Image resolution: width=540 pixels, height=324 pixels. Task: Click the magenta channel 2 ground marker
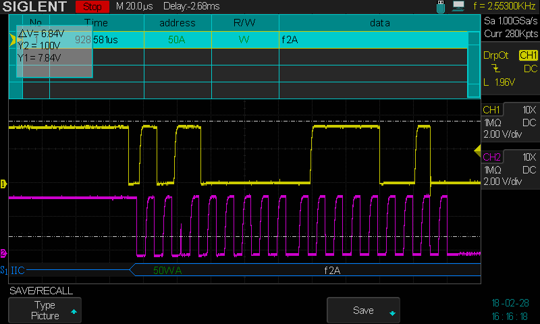tap(3, 253)
